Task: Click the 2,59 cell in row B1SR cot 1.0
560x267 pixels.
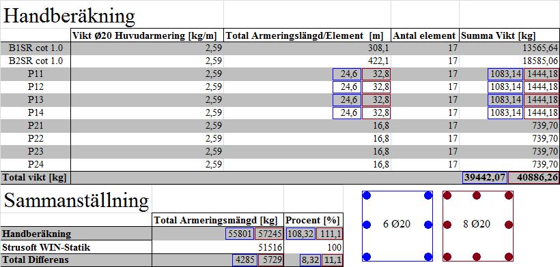Action: (x=214, y=48)
